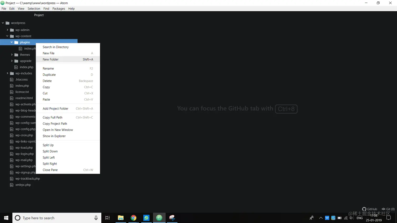Open the Packages menu

click(59, 9)
